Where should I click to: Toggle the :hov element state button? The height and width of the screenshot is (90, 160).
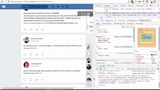pos(123,27)
